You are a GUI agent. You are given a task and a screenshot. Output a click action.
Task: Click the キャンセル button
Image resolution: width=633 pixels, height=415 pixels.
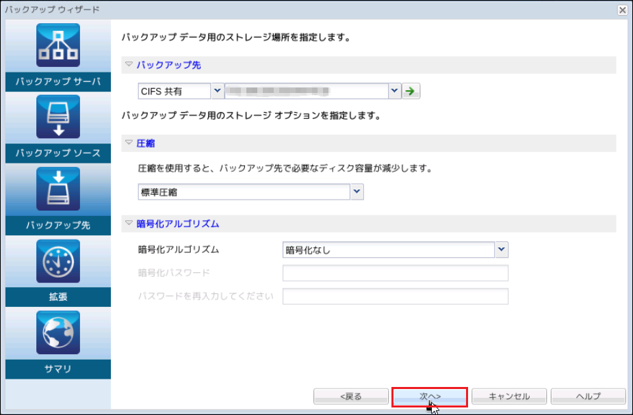[509, 397]
